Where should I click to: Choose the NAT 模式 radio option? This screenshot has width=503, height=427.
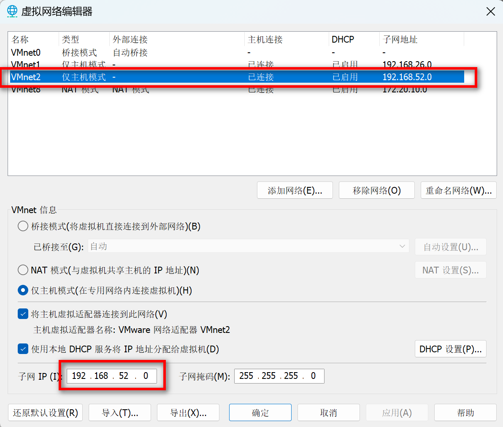coord(23,270)
